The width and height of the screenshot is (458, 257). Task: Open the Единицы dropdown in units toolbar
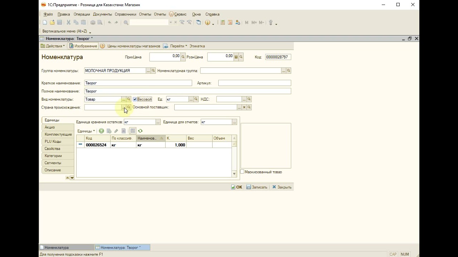86,131
